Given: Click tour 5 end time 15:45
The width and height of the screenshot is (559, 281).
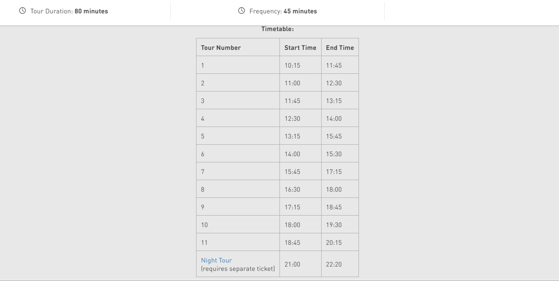Looking at the screenshot, I should coord(334,136).
